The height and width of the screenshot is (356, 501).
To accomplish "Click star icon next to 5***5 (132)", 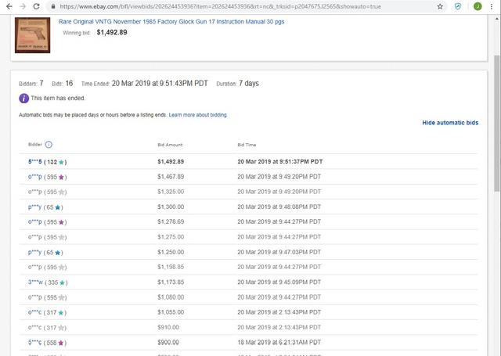I will 61,162.
